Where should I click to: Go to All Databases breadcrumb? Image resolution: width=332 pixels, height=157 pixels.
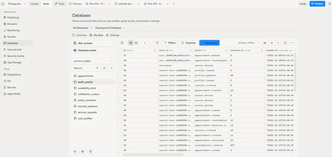click(x=81, y=28)
